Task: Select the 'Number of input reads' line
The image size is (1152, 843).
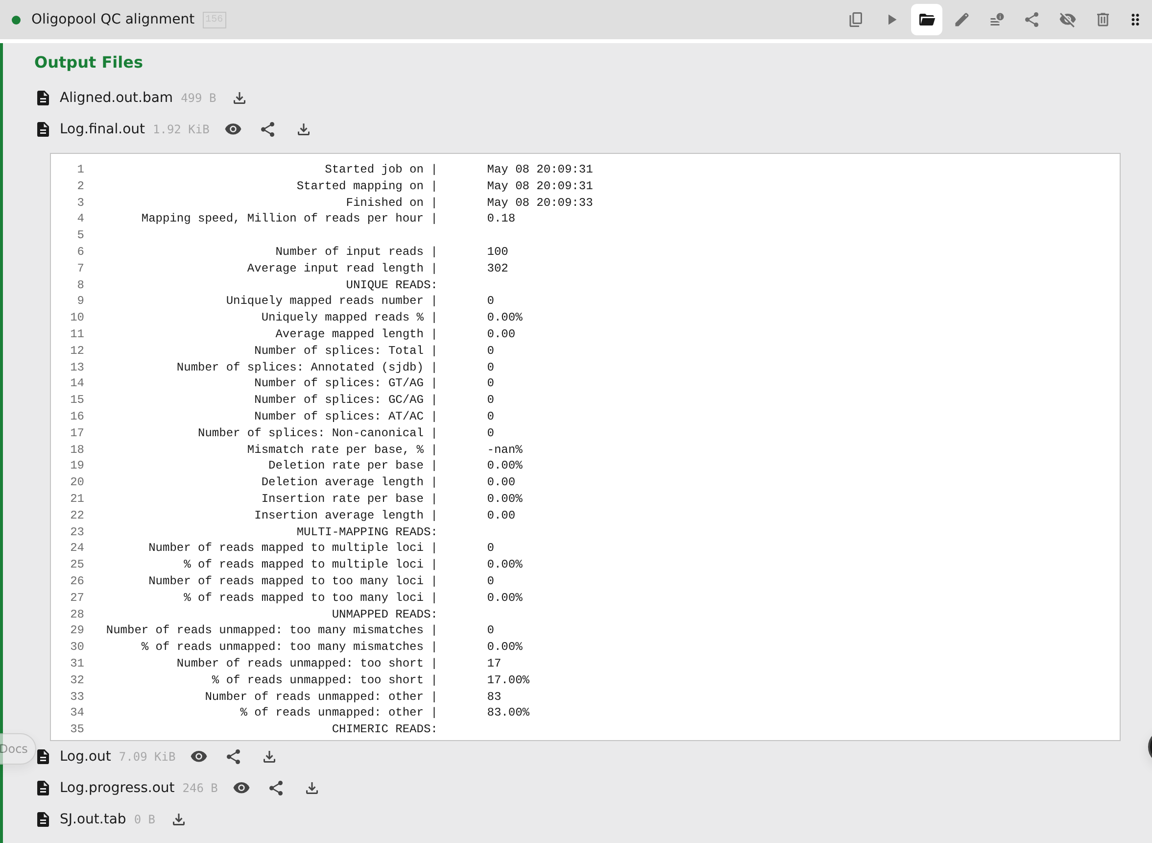Action: pyautogui.click(x=391, y=251)
